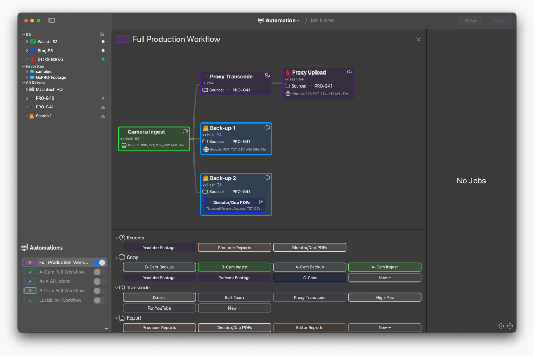Click the Storj S3 connection status dot
534x356 pixels.
click(x=103, y=51)
